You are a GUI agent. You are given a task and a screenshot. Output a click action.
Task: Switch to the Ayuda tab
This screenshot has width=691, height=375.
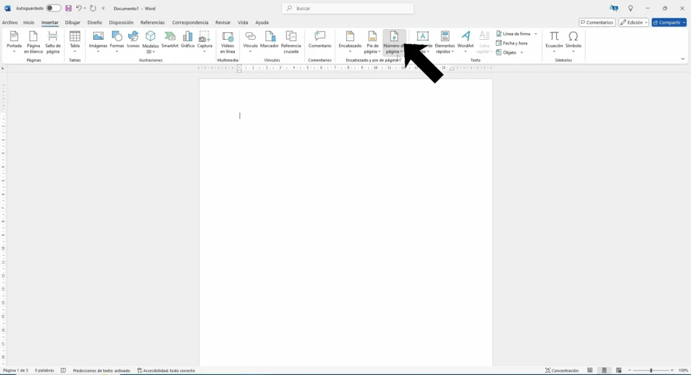coord(262,22)
